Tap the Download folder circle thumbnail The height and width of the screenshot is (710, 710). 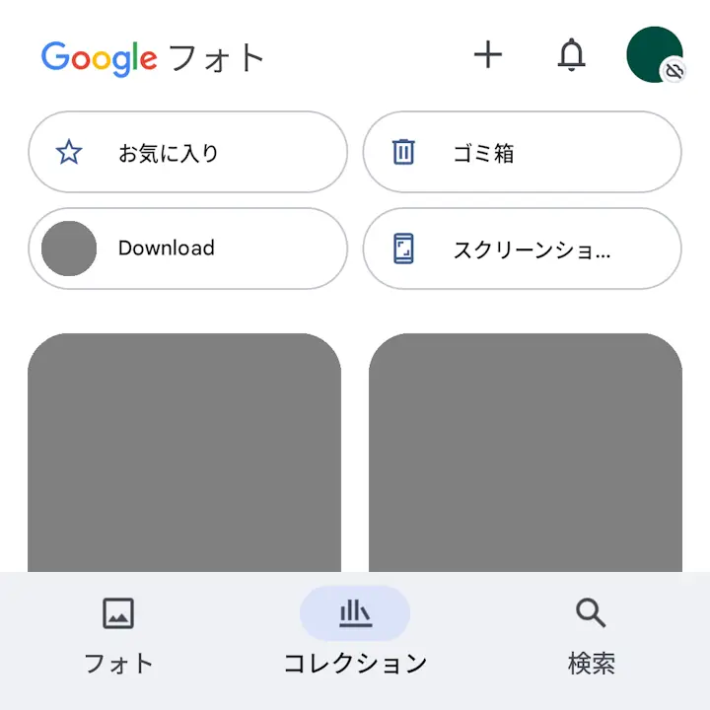(x=69, y=248)
